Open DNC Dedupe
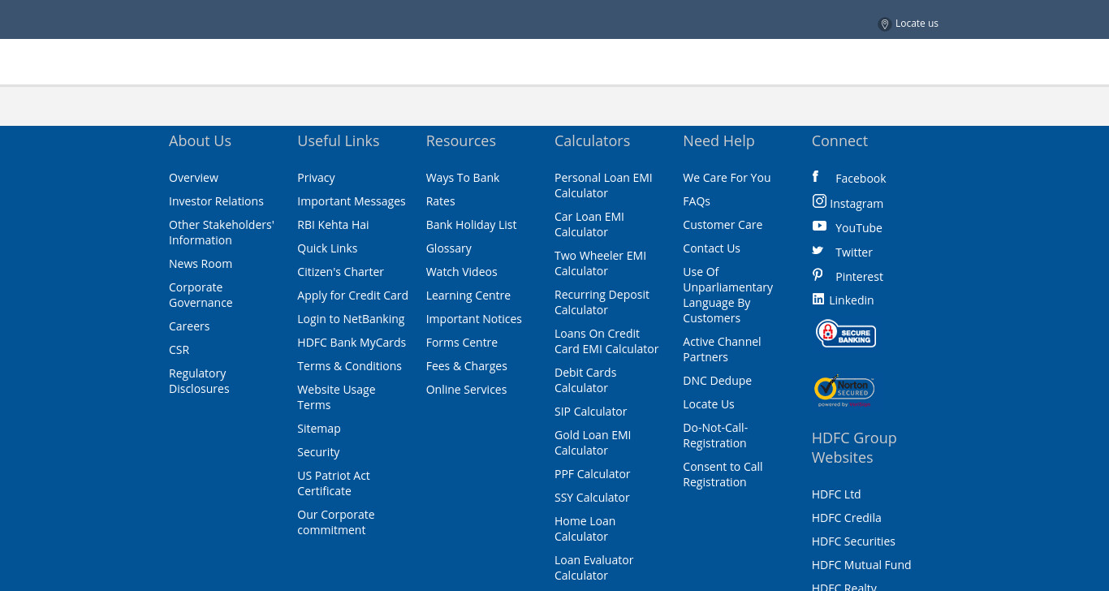1109x591 pixels. 717,381
